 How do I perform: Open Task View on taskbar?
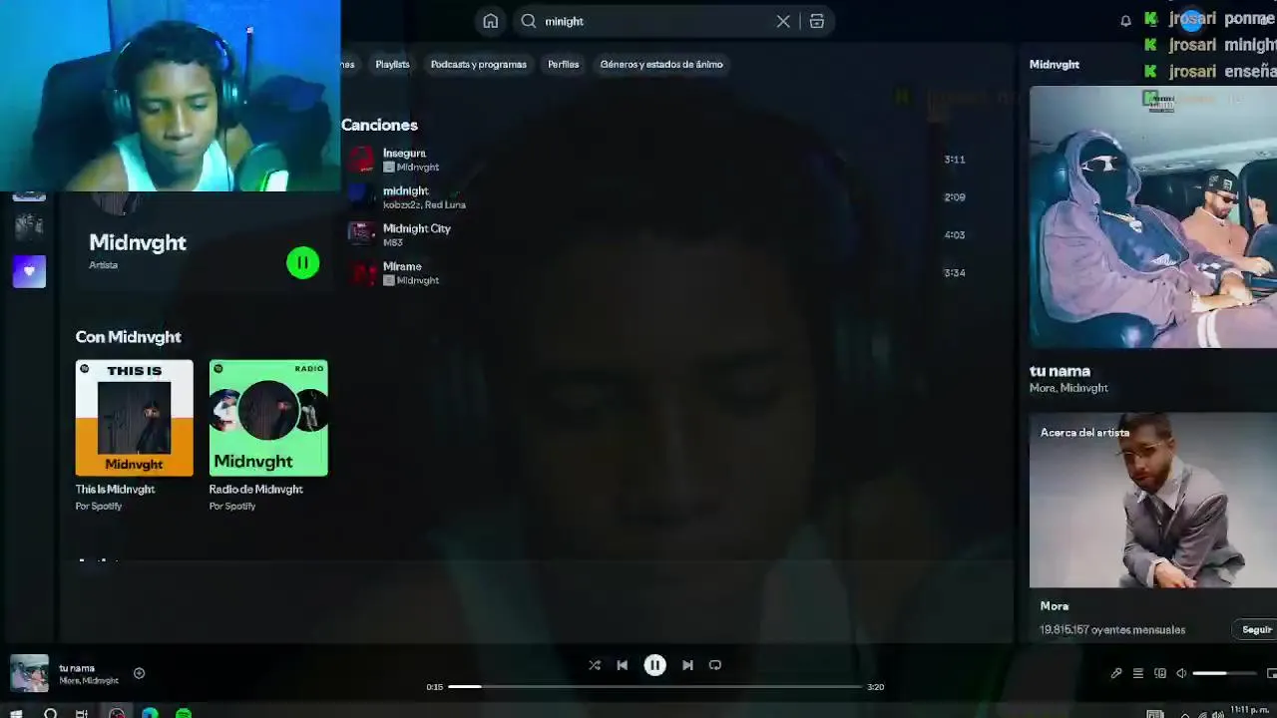tap(82, 714)
